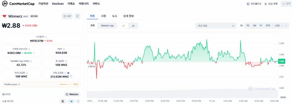Open the share icon next to watchlist

[77, 16]
